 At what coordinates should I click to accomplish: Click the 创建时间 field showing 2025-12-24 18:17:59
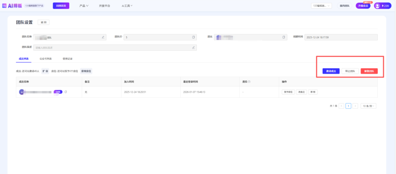coord(341,37)
